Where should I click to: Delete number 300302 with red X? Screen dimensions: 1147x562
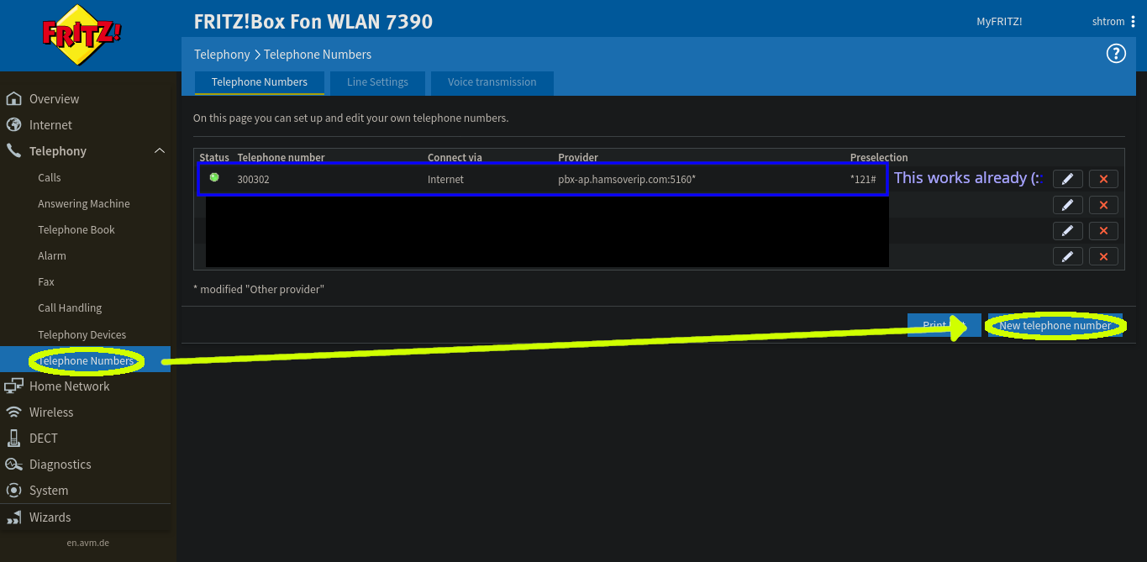(x=1103, y=179)
